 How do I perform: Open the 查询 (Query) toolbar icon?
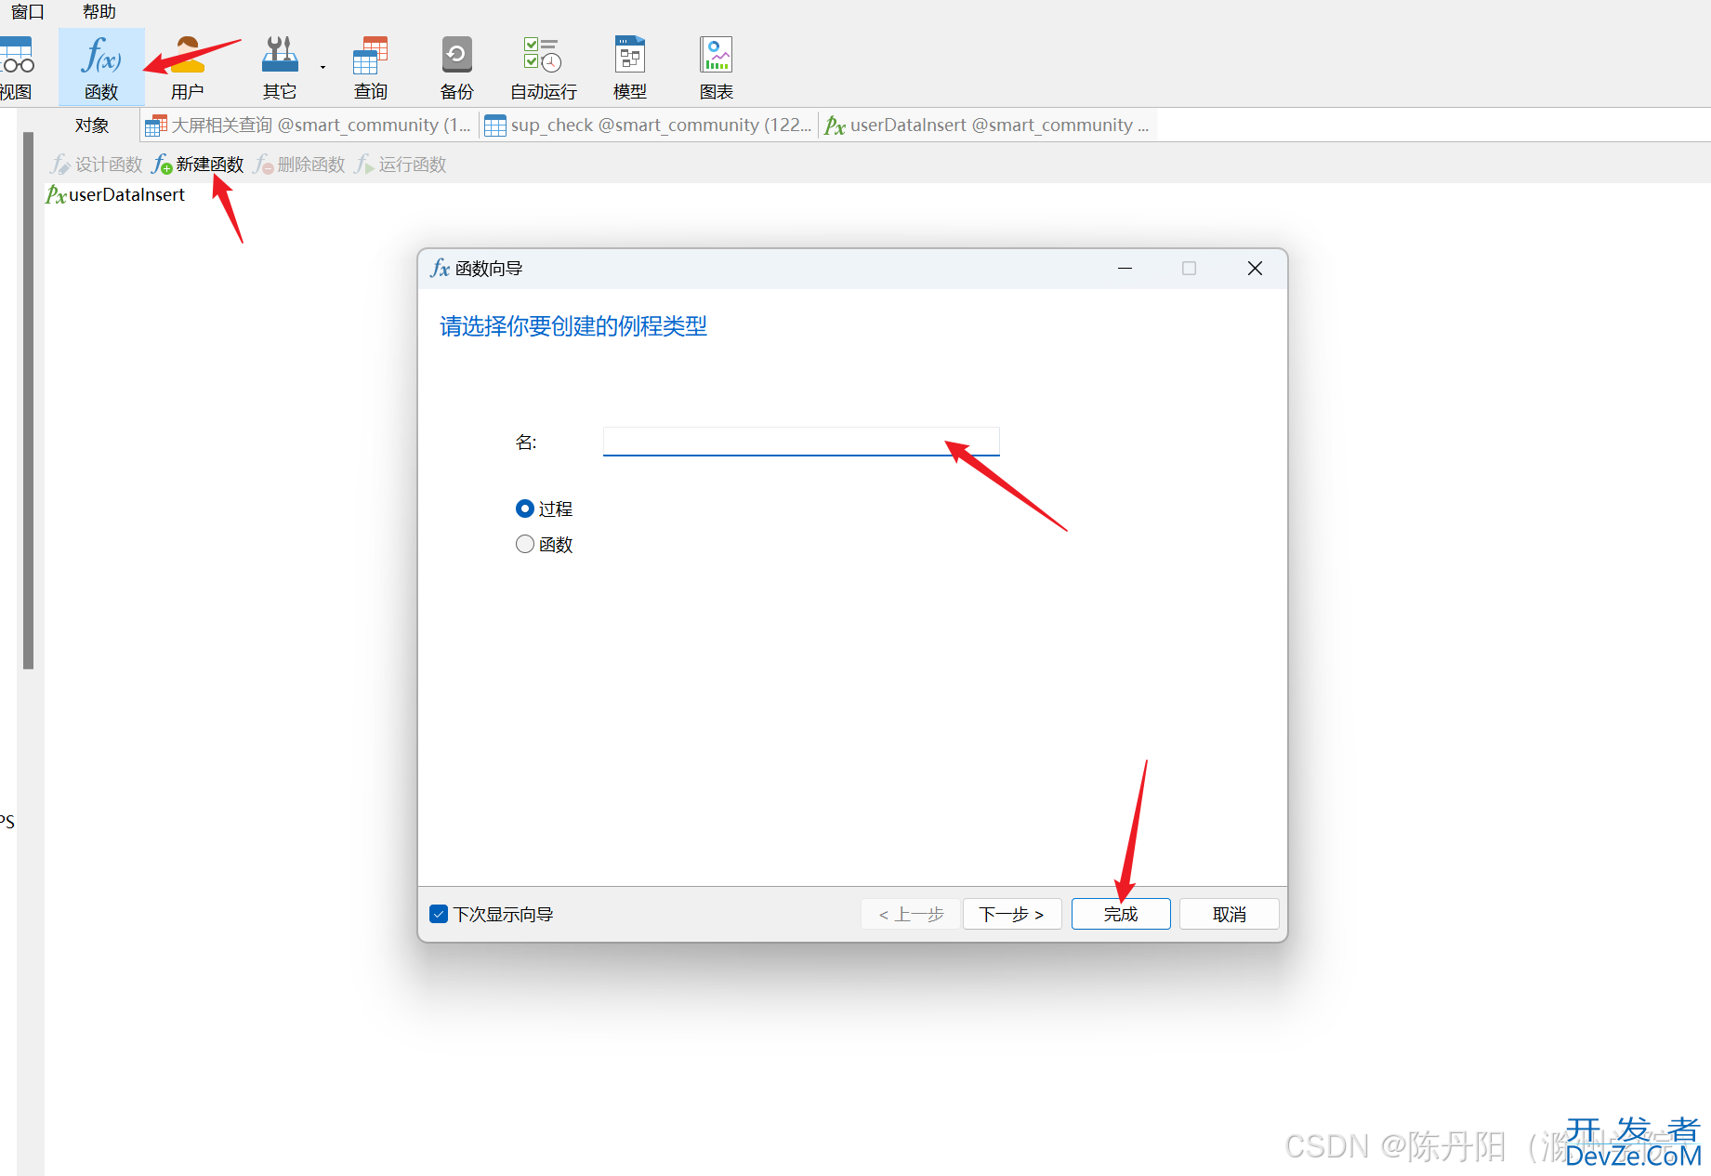(370, 67)
